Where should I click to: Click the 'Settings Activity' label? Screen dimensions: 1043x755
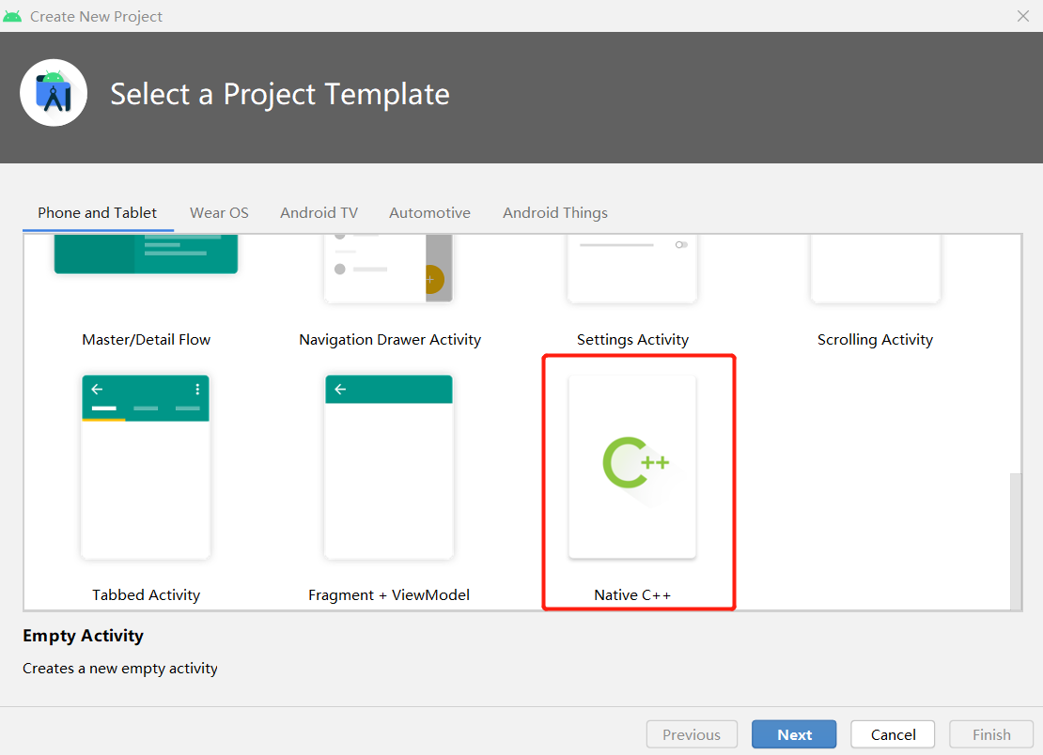632,340
